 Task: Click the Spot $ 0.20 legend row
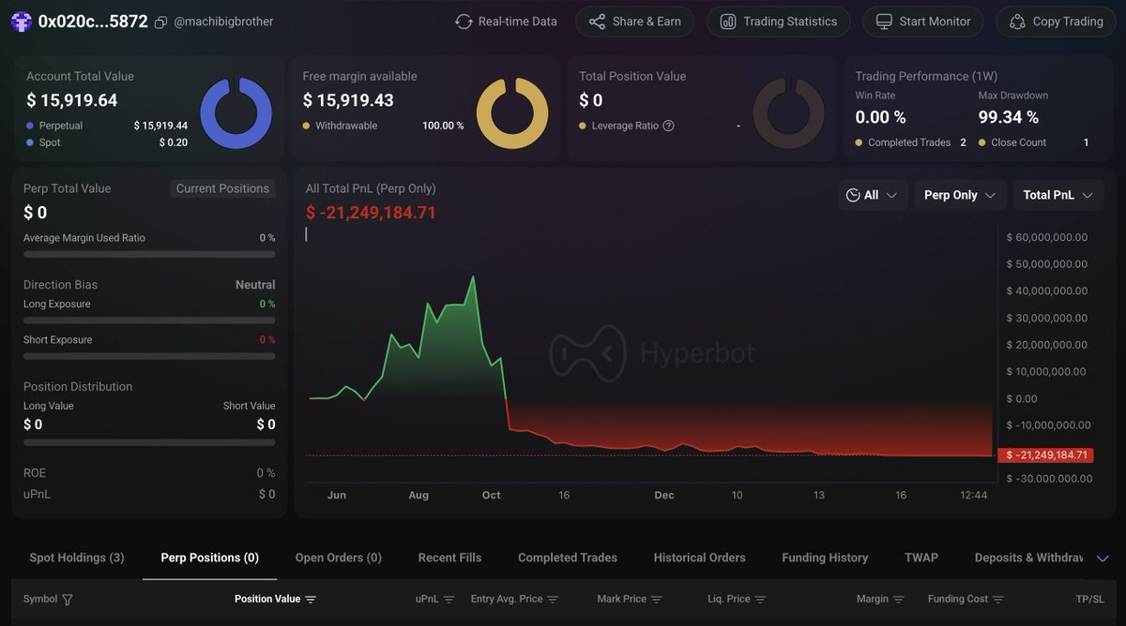click(107, 142)
